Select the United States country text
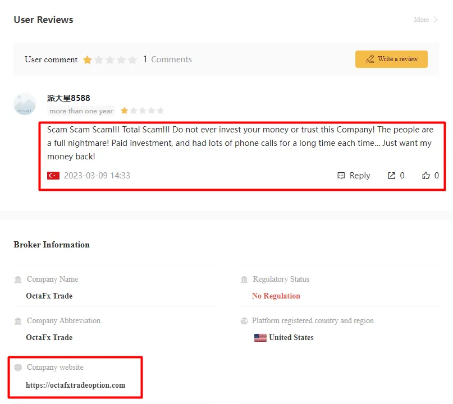Image resolution: width=453 pixels, height=404 pixels. (291, 338)
